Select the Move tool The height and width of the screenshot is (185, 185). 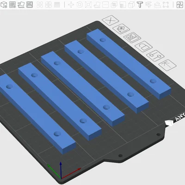(71, 5)
